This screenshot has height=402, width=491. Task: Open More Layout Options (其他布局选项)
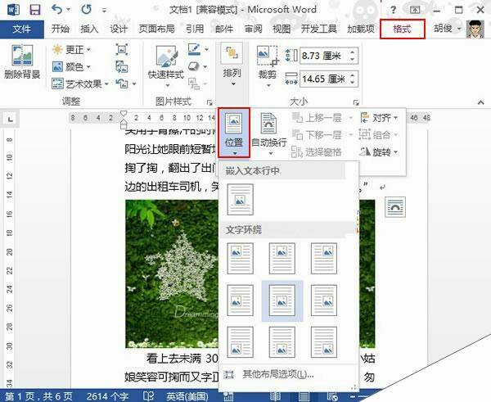pyautogui.click(x=277, y=374)
